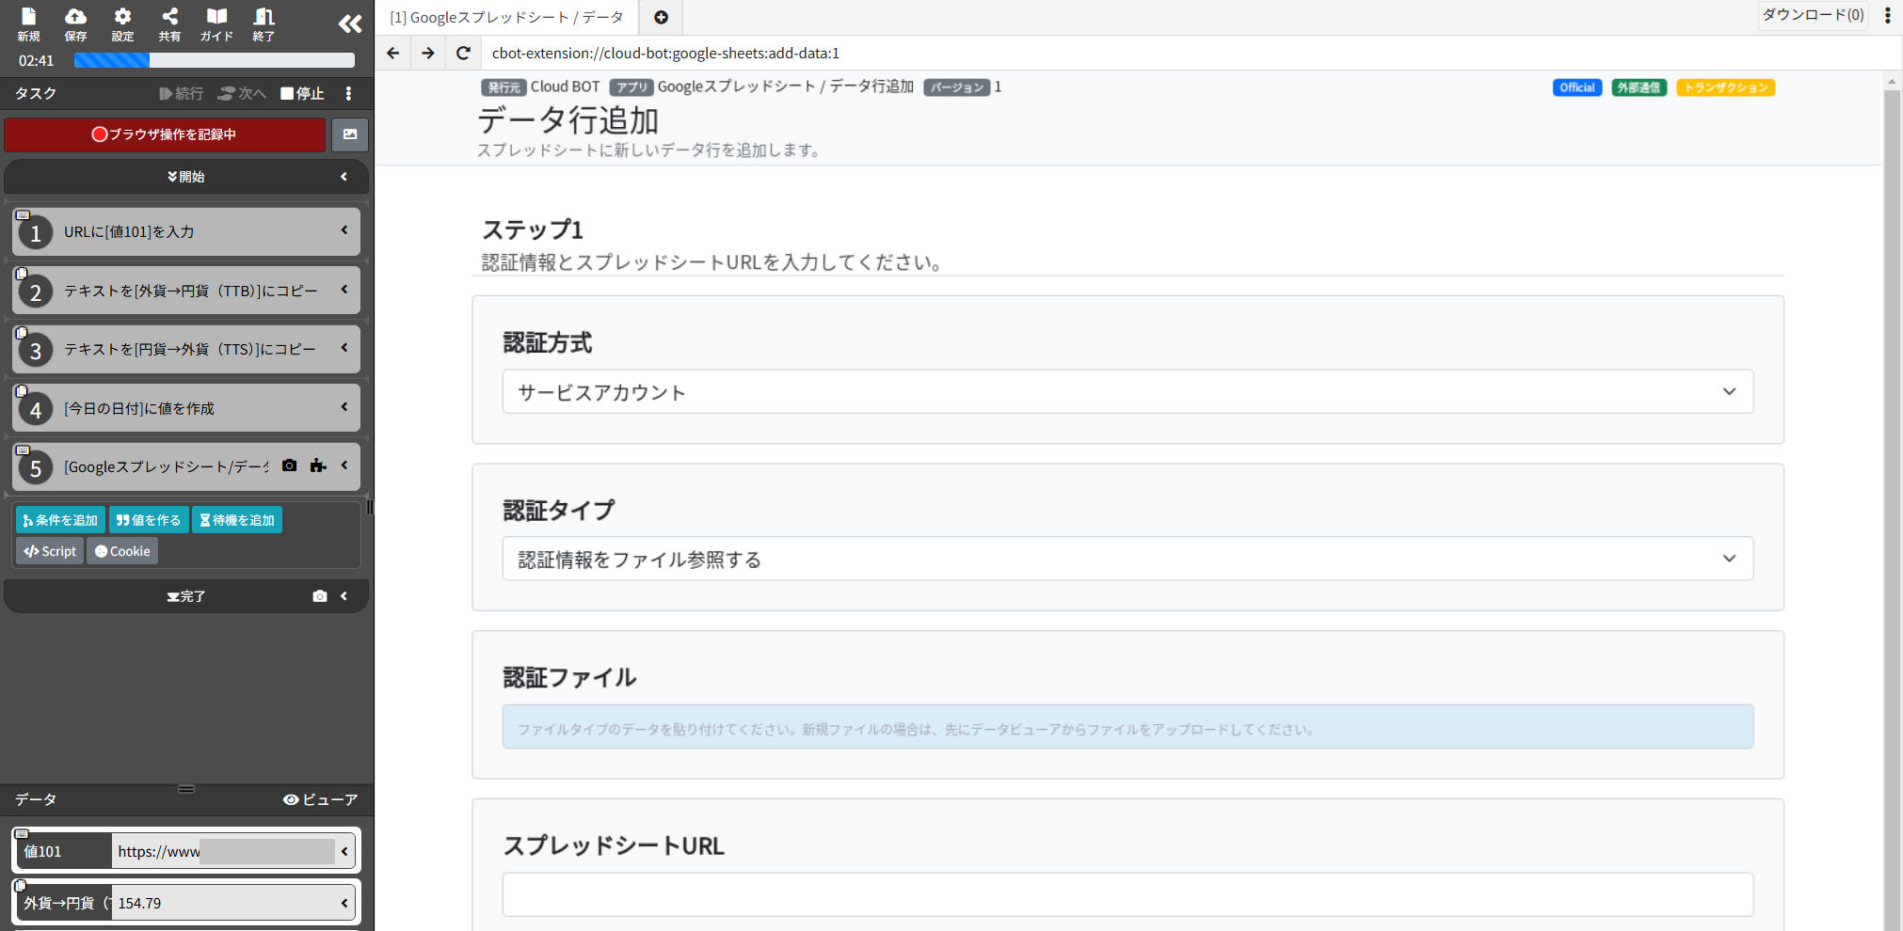
Task: Open the three-dot menu next to タスク
Action: click(349, 93)
